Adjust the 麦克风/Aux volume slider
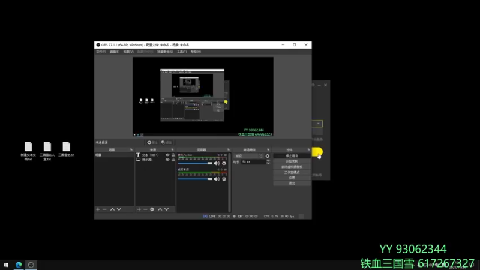 pyautogui.click(x=195, y=163)
